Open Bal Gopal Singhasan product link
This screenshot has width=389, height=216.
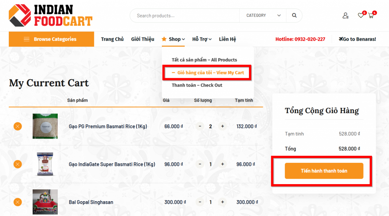pyautogui.click(x=91, y=202)
